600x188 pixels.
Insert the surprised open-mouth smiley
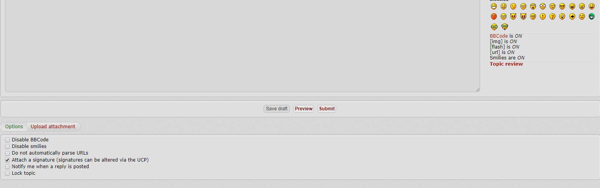(533, 6)
